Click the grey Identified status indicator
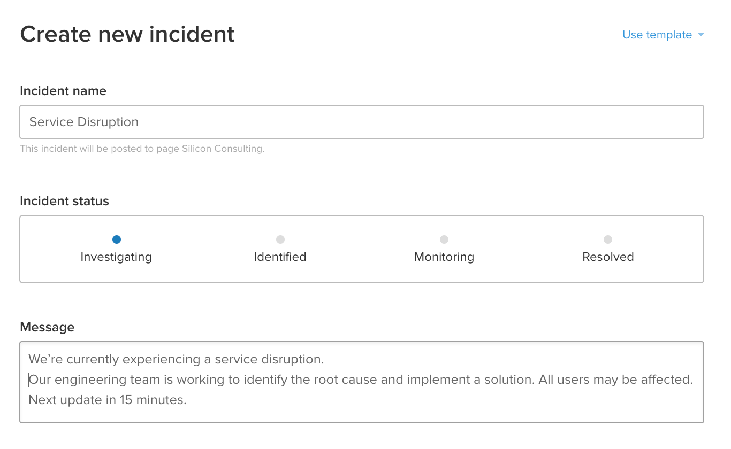 [280, 239]
